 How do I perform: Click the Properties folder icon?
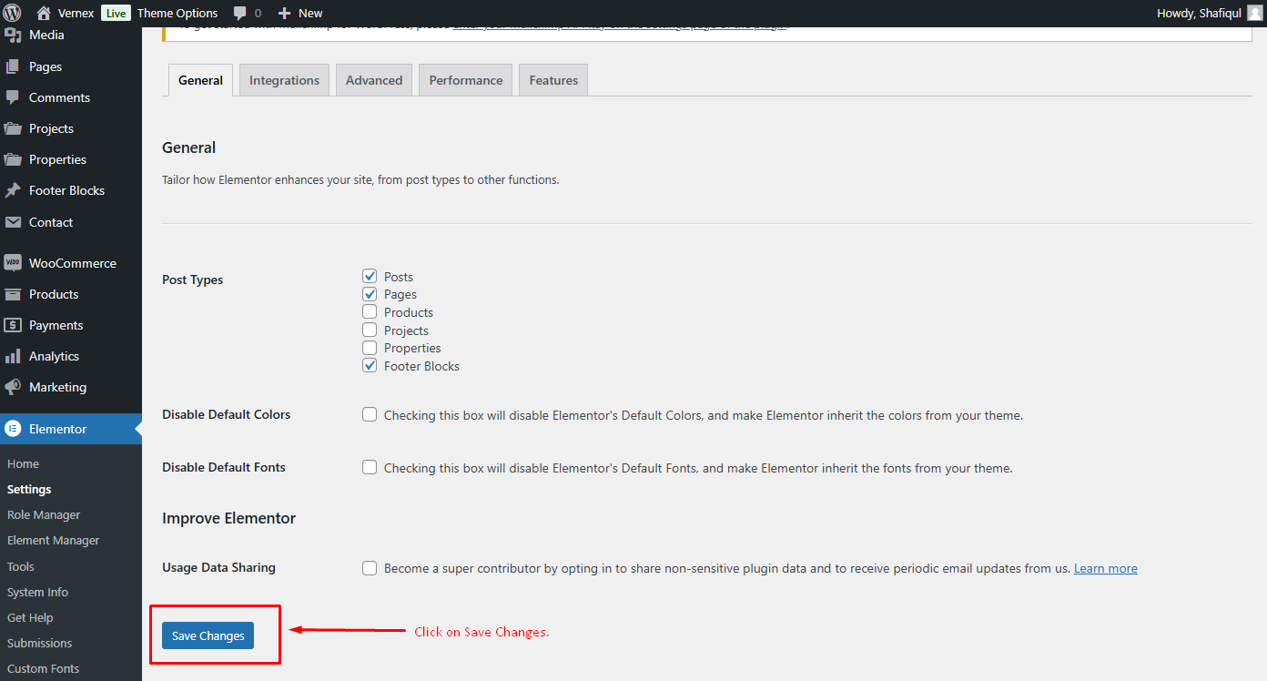click(13, 159)
